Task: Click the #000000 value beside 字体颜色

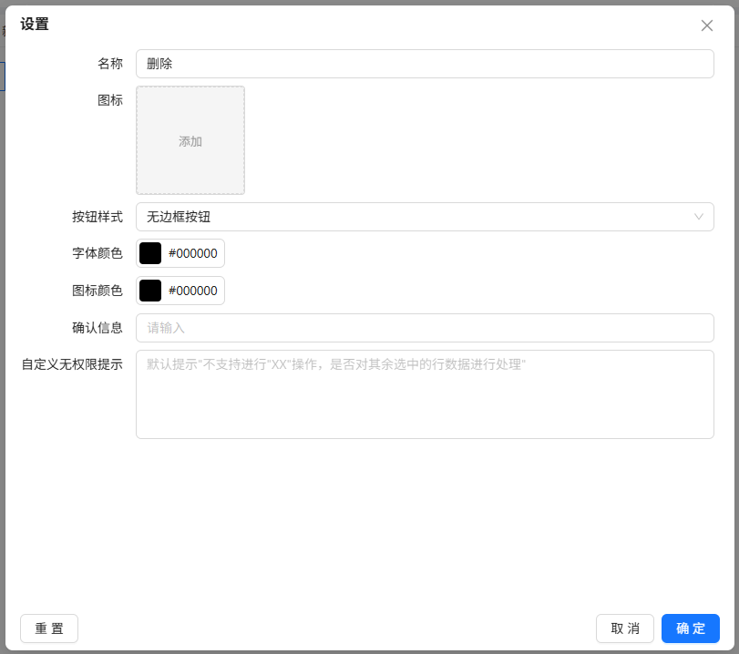Action: coord(193,253)
